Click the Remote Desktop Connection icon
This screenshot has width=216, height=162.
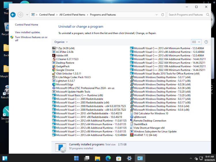click(x=132, y=121)
